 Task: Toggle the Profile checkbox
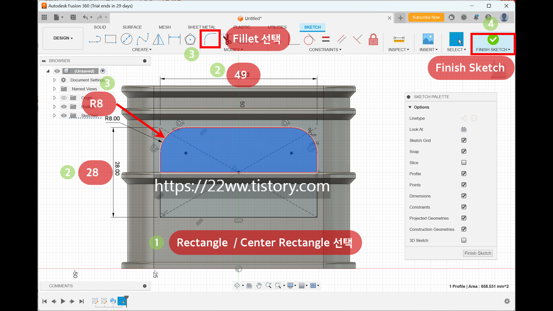464,174
